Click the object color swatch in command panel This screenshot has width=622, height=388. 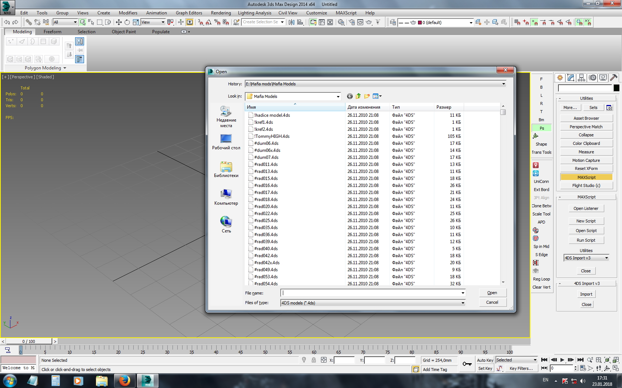point(616,88)
